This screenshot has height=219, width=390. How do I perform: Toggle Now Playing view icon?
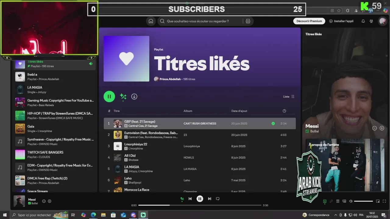click(324, 201)
